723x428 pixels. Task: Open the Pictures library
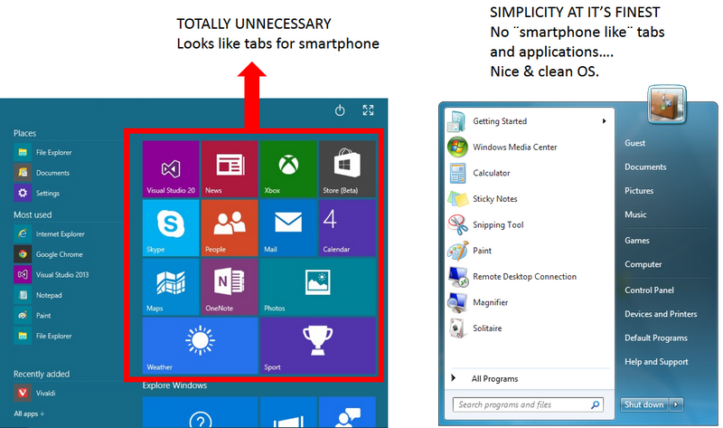point(639,191)
